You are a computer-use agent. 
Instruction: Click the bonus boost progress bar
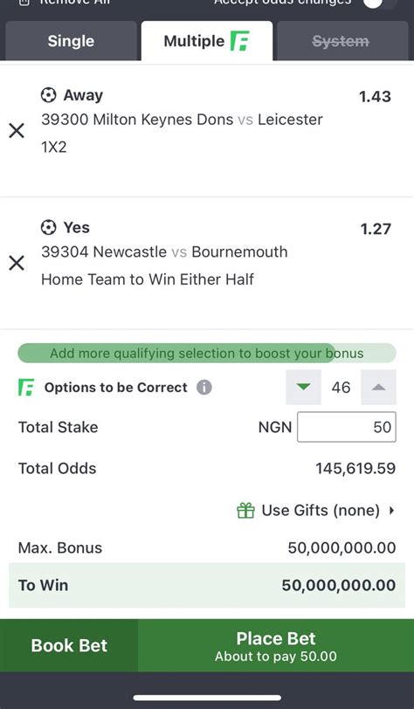(x=207, y=353)
